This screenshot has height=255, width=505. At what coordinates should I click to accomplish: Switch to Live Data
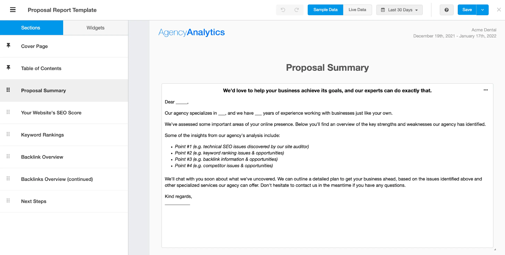[357, 10]
